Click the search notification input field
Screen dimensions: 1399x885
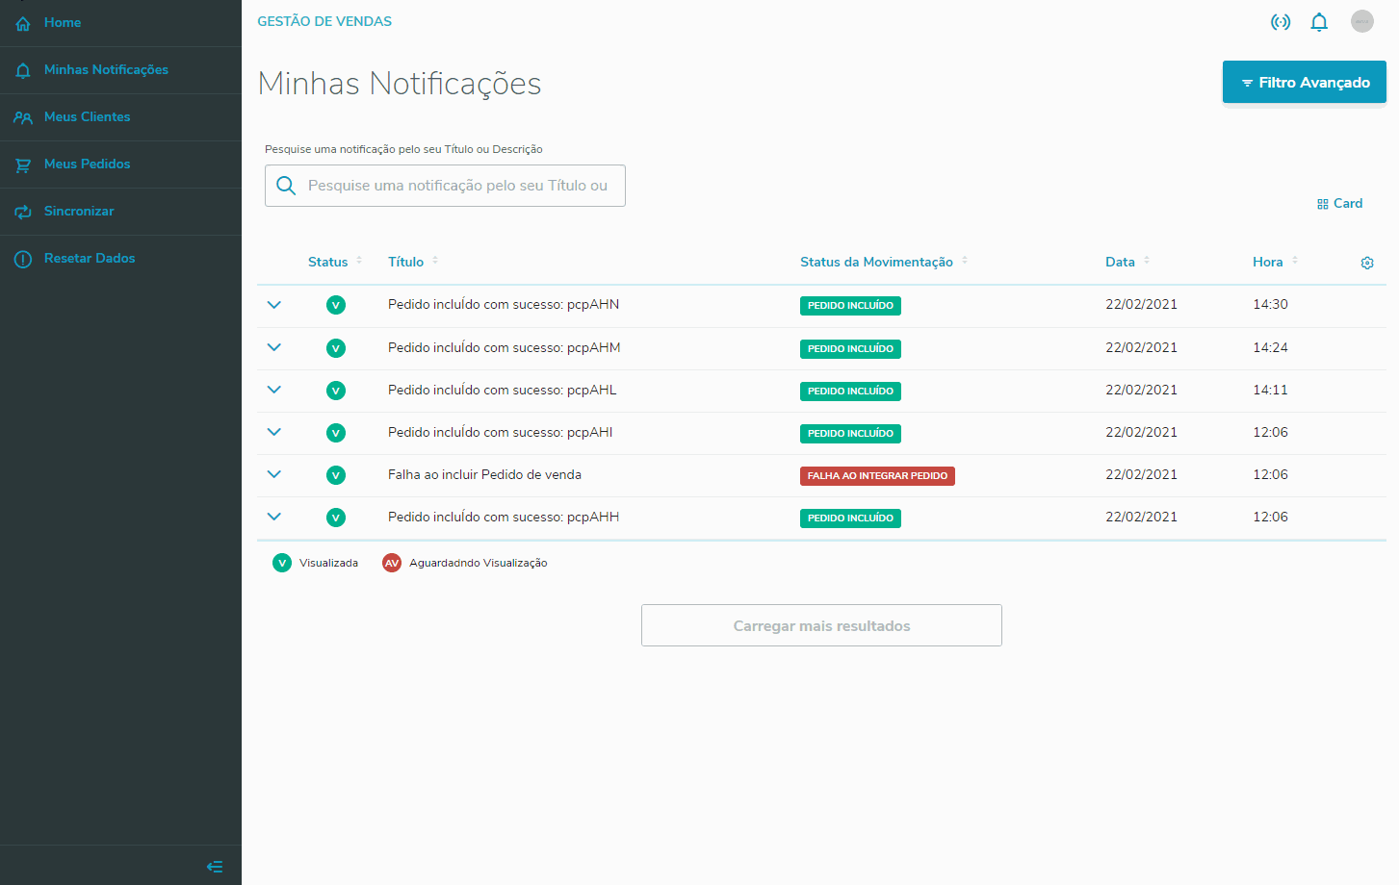445,186
